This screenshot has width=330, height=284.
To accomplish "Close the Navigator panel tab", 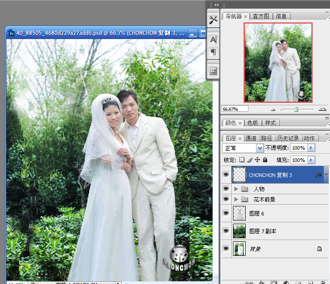I will [245, 16].
